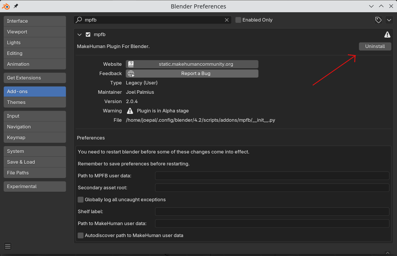Click the restart blender notice text

click(x=164, y=152)
